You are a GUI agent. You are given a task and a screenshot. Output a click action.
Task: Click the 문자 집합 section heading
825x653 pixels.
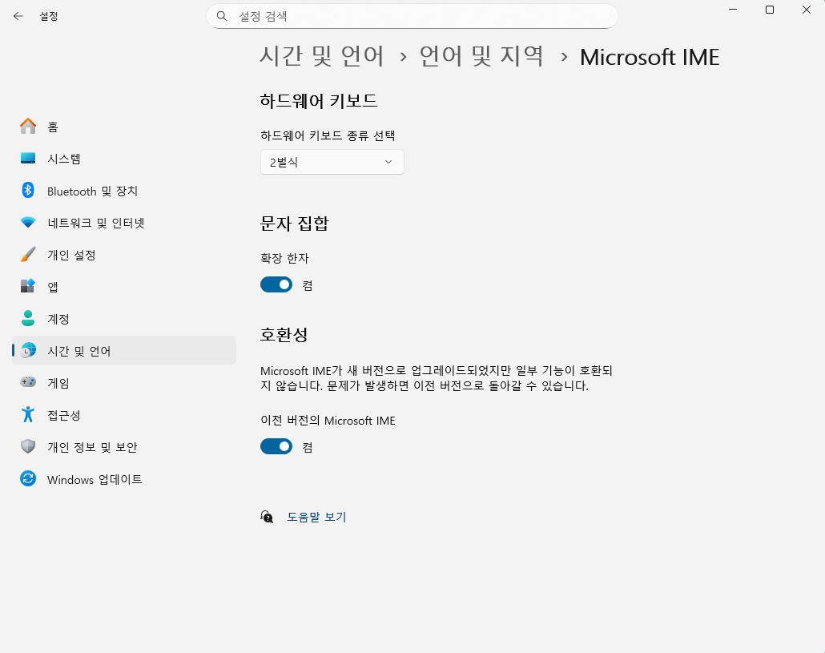coord(294,223)
